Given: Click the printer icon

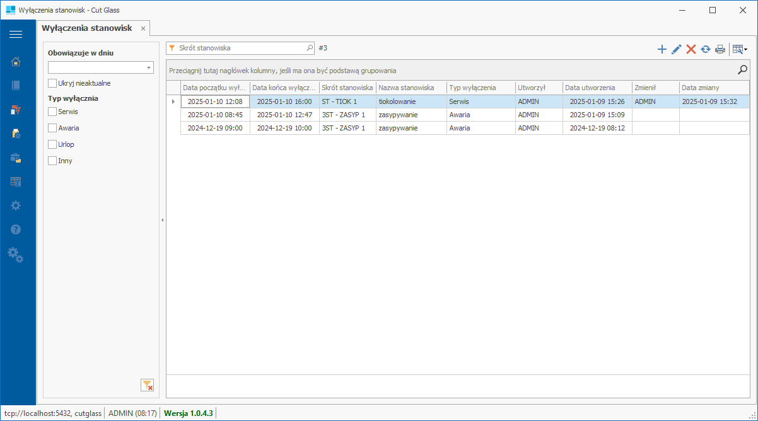Looking at the screenshot, I should (x=720, y=49).
